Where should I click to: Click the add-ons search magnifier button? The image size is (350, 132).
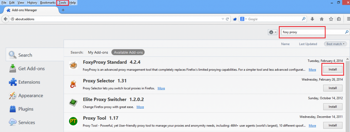click(347, 32)
